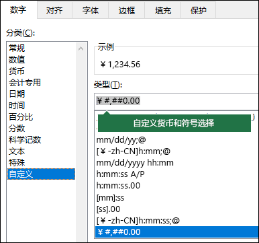Select format [￥-zh-CN]h:mm;@
Screen dimensions: 259x243
(176, 151)
